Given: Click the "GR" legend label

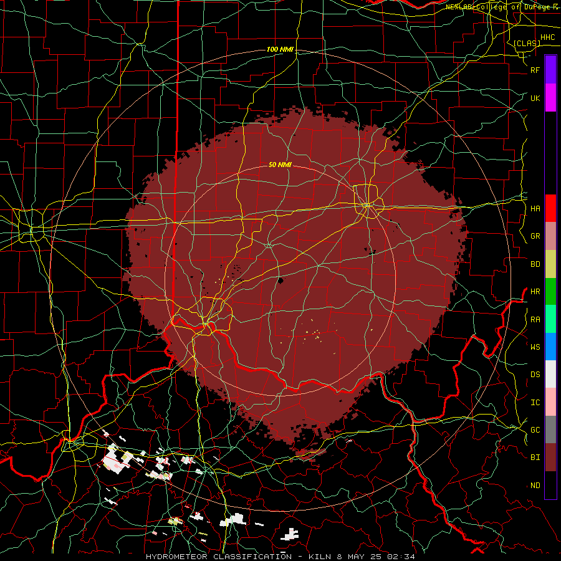Looking at the screenshot, I should point(535,236).
